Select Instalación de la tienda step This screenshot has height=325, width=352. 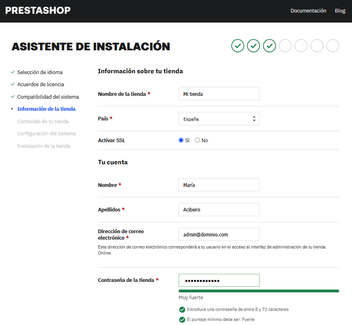(x=44, y=146)
